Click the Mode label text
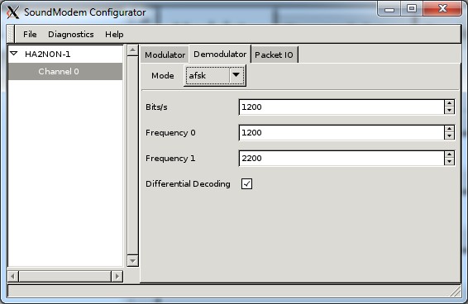468x304 pixels. coord(163,76)
